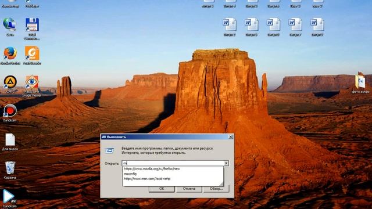372x209 pixels.
Task: Click the 'Отмена' cancel button
Action: click(189, 189)
